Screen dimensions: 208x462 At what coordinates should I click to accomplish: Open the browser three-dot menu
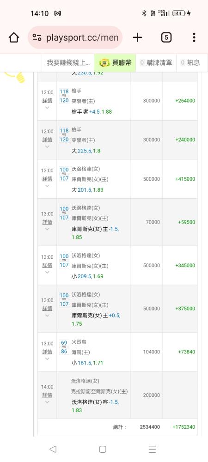click(x=194, y=37)
